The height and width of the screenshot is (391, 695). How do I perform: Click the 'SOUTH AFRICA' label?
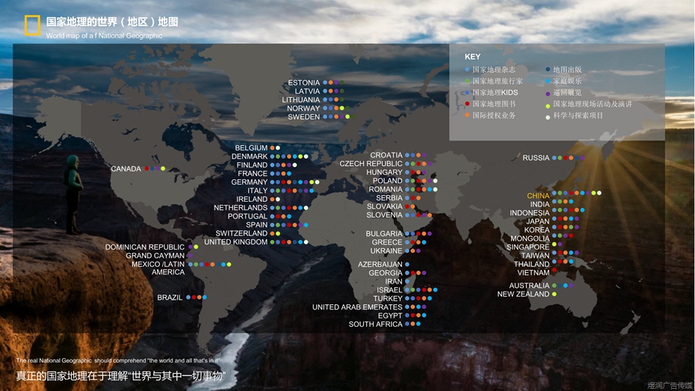375,324
